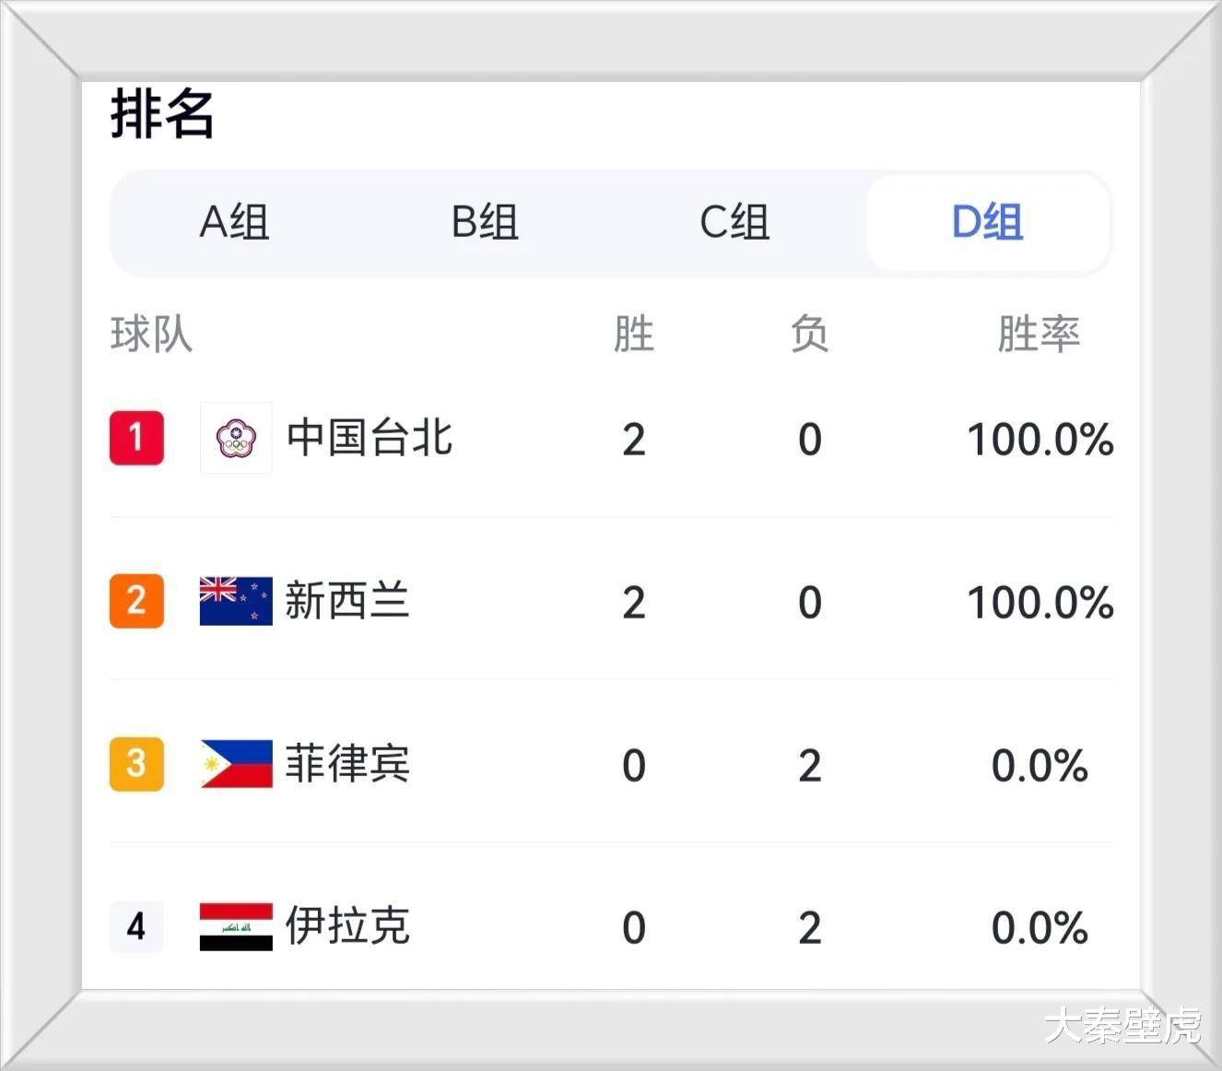The width and height of the screenshot is (1222, 1071).
Task: Click the Chinese Taipei olympic flag icon
Action: (236, 439)
